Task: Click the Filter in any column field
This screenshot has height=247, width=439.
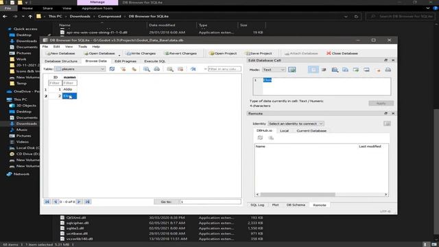Action: pos(224,69)
